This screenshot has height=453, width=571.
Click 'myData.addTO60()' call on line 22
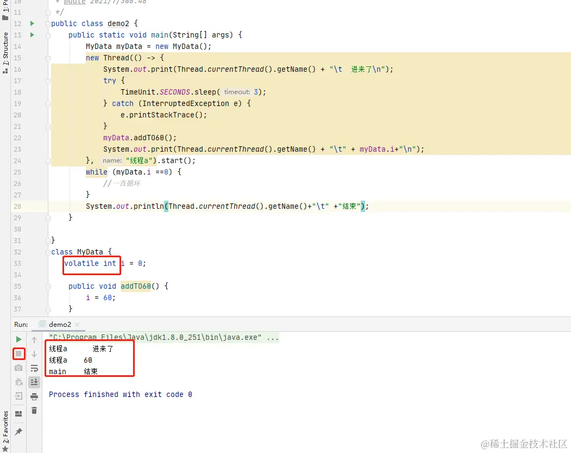(x=137, y=138)
